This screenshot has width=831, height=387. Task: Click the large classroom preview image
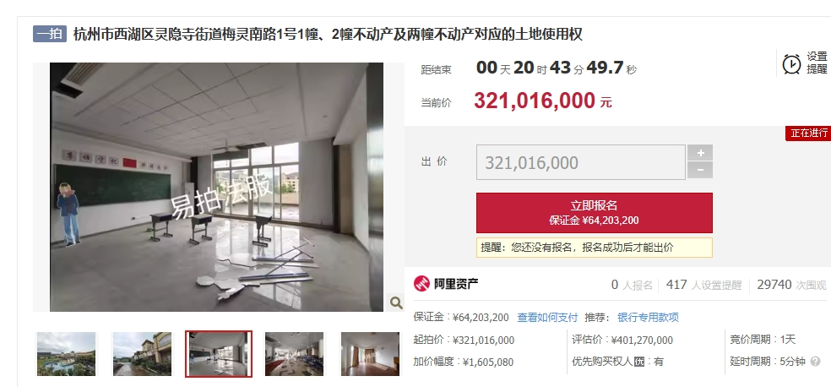(x=216, y=187)
